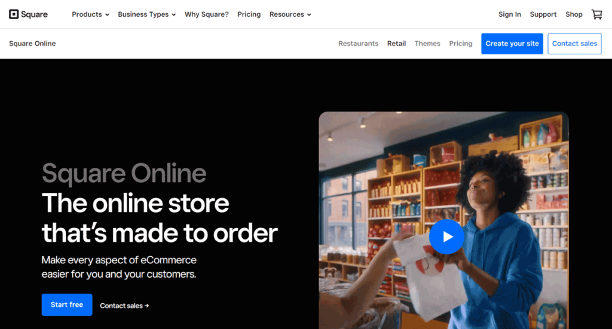Click the outlined Contact sales button
This screenshot has width=612, height=329.
[x=574, y=44]
